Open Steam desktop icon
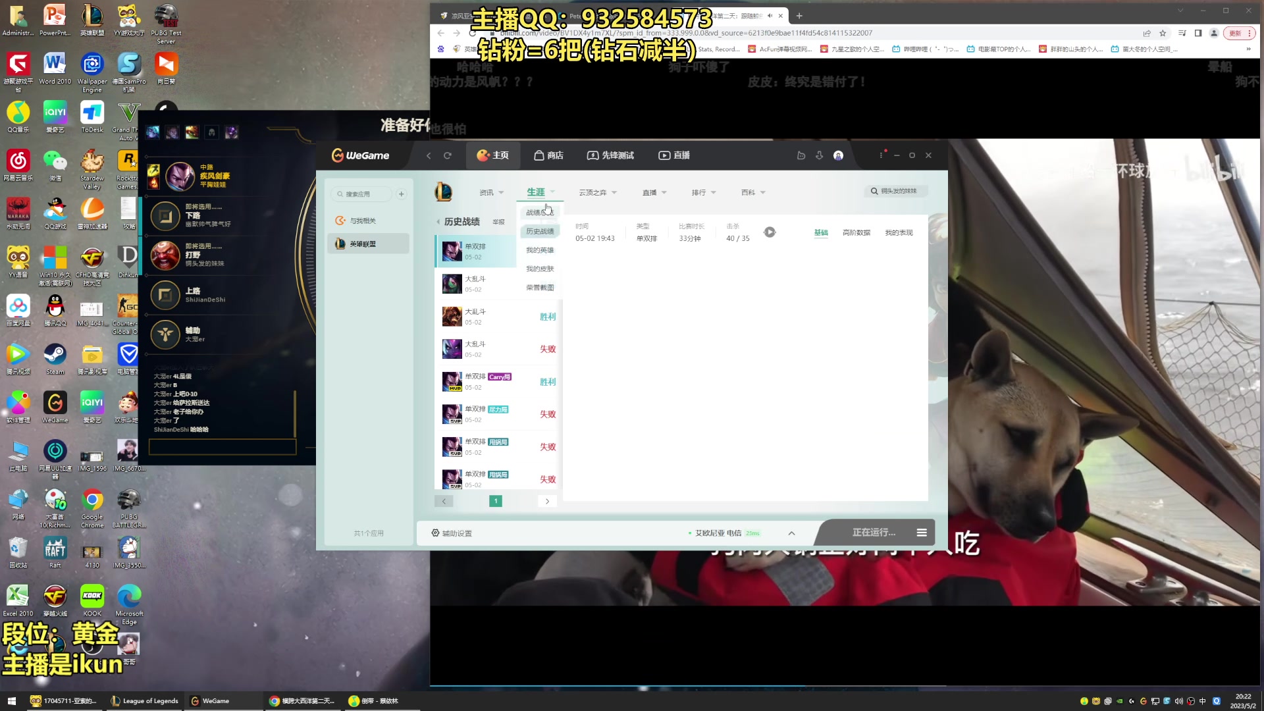The image size is (1264, 711). 55,359
